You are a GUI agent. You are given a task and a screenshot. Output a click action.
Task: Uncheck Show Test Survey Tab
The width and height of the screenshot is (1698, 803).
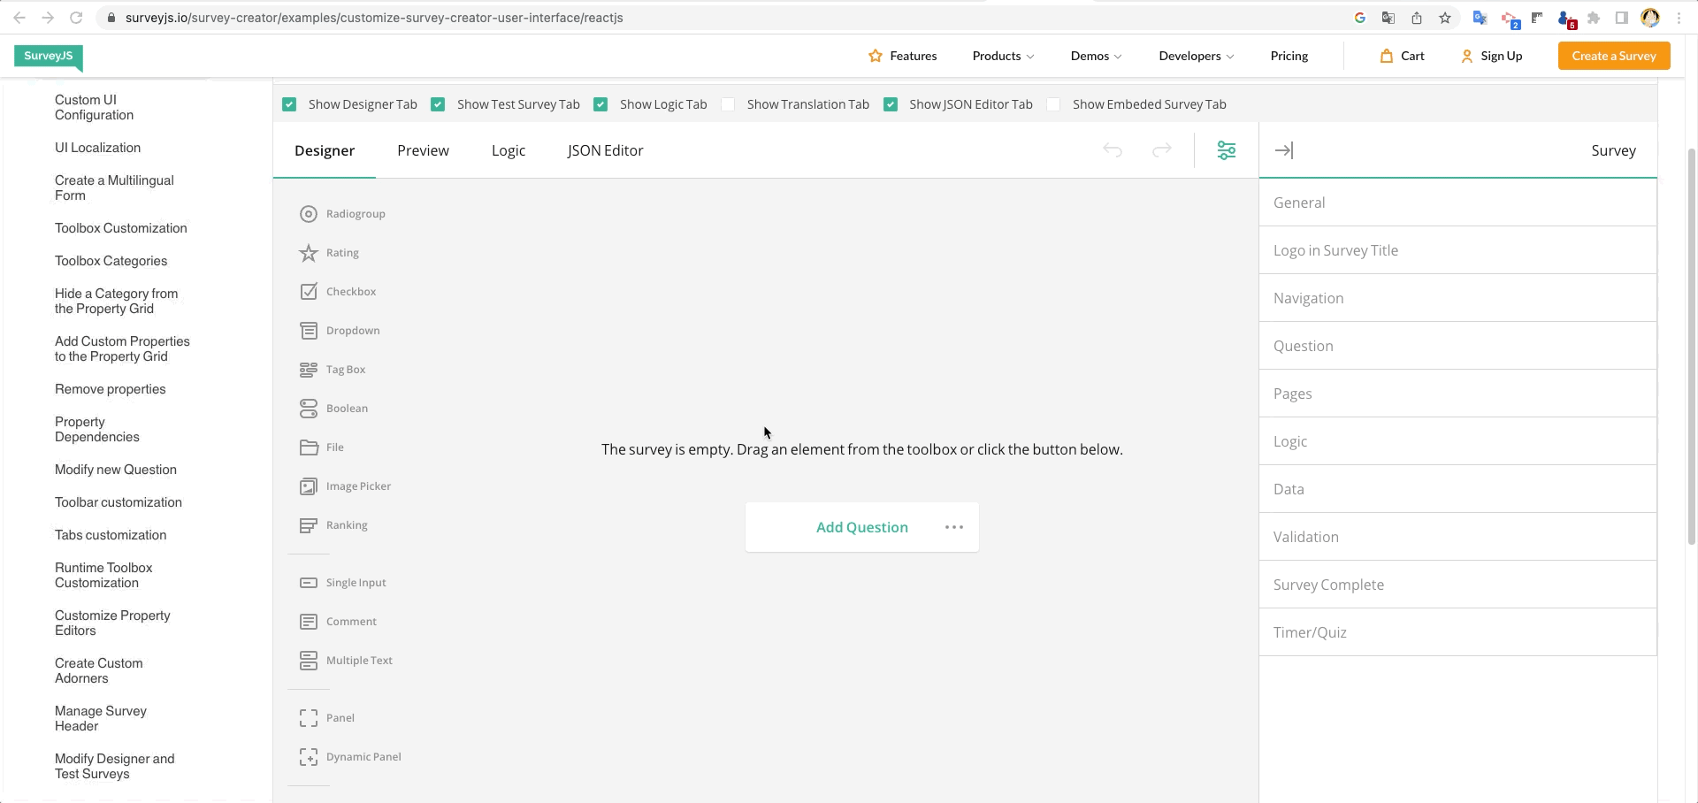pos(438,103)
